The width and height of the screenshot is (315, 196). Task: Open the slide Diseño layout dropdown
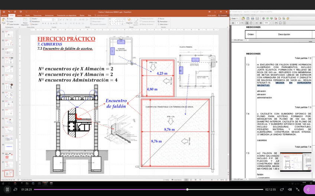coord(33,18)
